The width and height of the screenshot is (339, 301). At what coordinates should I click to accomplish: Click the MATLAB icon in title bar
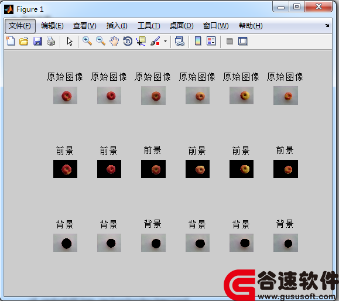9,9
